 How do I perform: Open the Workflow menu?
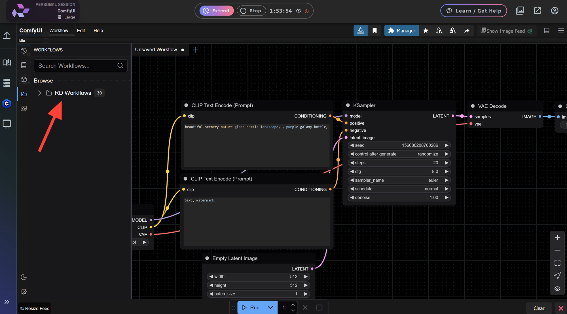point(59,30)
